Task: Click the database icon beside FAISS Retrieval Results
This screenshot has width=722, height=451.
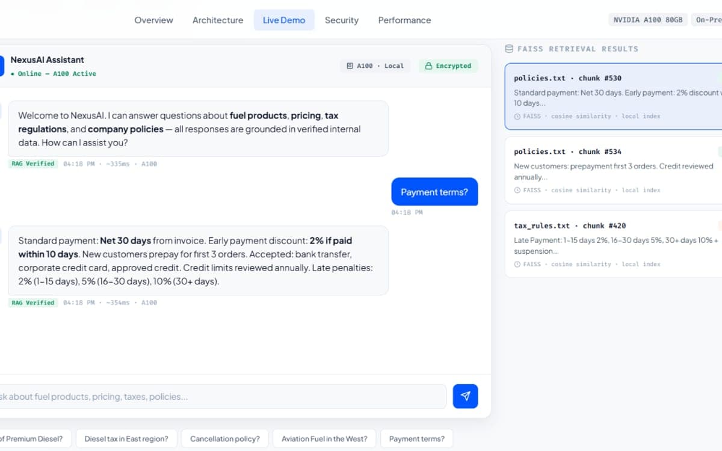Action: [x=509, y=49]
